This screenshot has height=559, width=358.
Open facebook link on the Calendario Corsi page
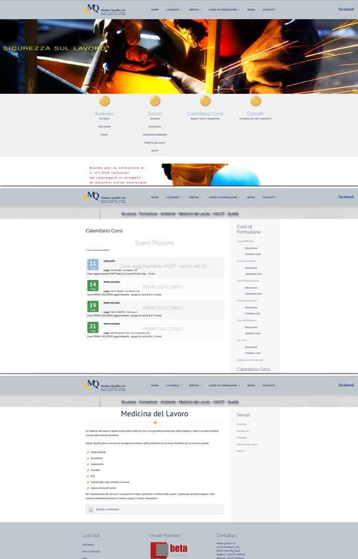[x=346, y=197]
